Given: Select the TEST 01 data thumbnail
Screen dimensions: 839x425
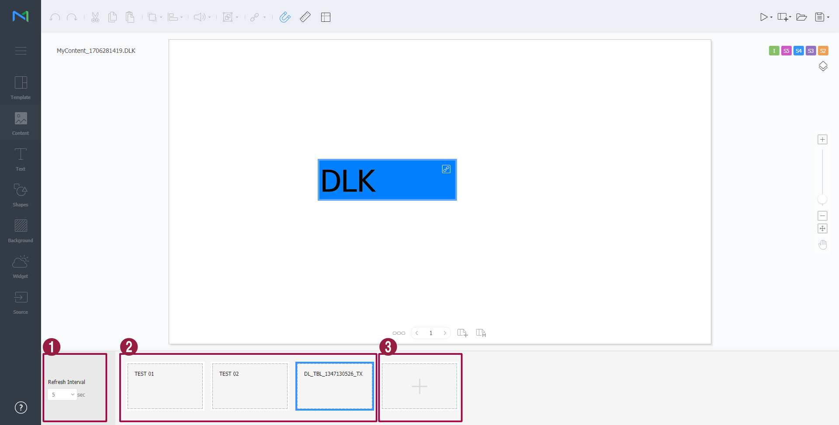Looking at the screenshot, I should pos(165,386).
